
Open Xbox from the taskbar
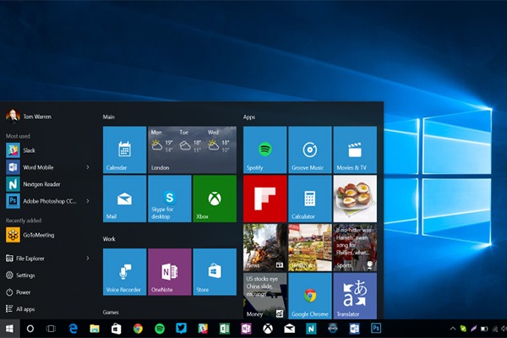point(268,329)
